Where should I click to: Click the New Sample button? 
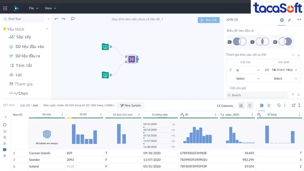pyautogui.click(x=130, y=105)
